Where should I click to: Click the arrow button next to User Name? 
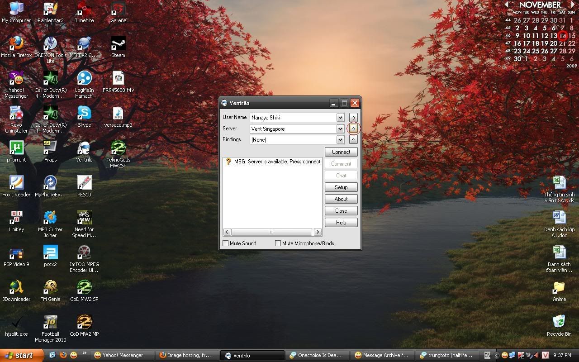pos(353,118)
